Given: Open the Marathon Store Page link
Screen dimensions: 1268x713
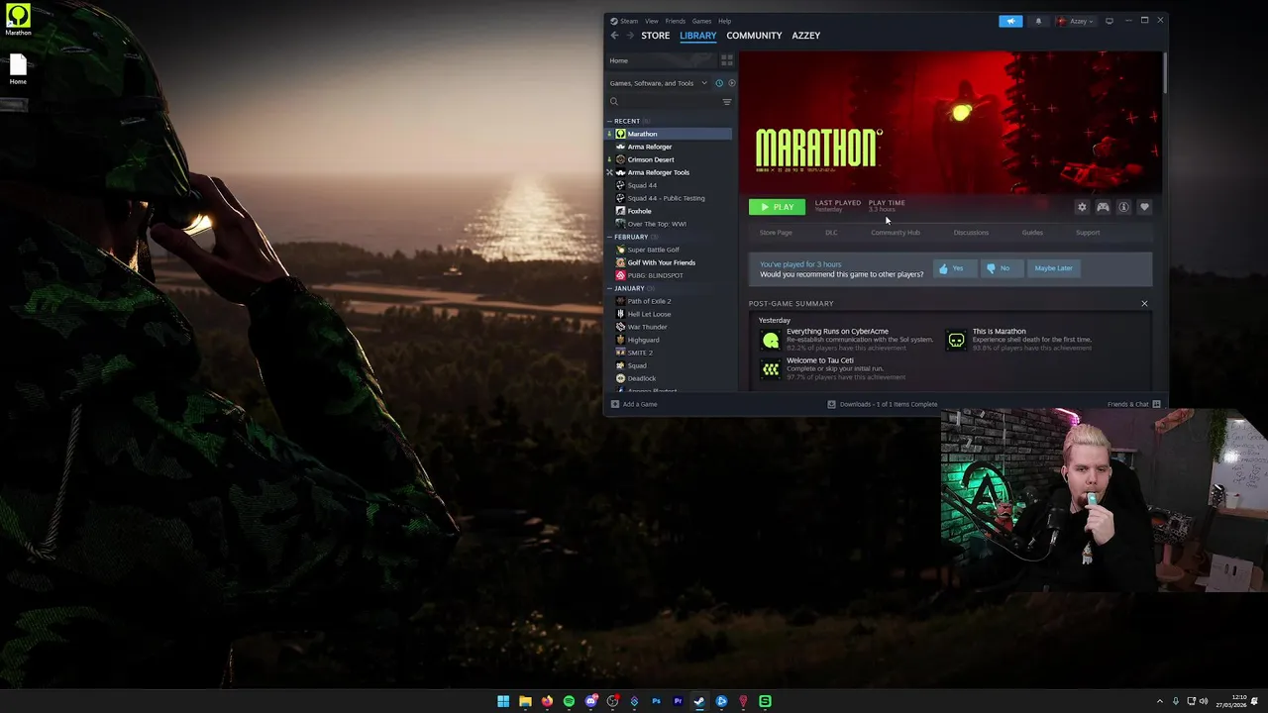Looking at the screenshot, I should coord(776,233).
